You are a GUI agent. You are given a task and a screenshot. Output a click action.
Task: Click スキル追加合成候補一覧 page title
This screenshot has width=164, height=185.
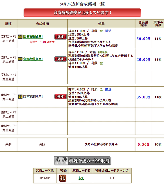(x=82, y=4)
